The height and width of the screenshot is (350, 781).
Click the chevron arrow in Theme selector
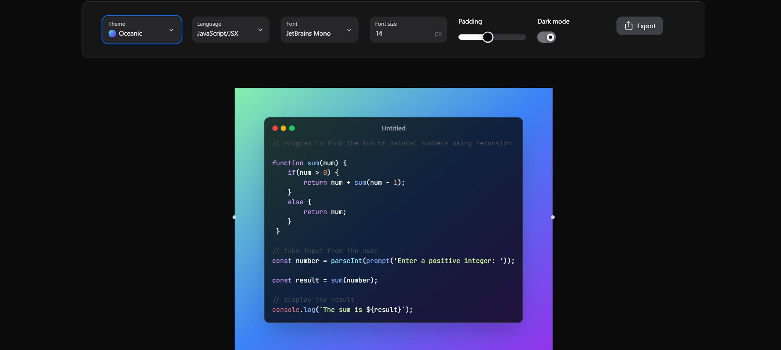click(x=171, y=30)
